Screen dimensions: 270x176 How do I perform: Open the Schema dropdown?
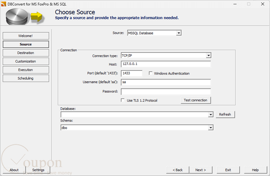click(211, 128)
